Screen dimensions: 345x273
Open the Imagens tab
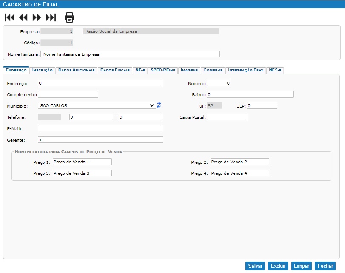[x=189, y=70]
